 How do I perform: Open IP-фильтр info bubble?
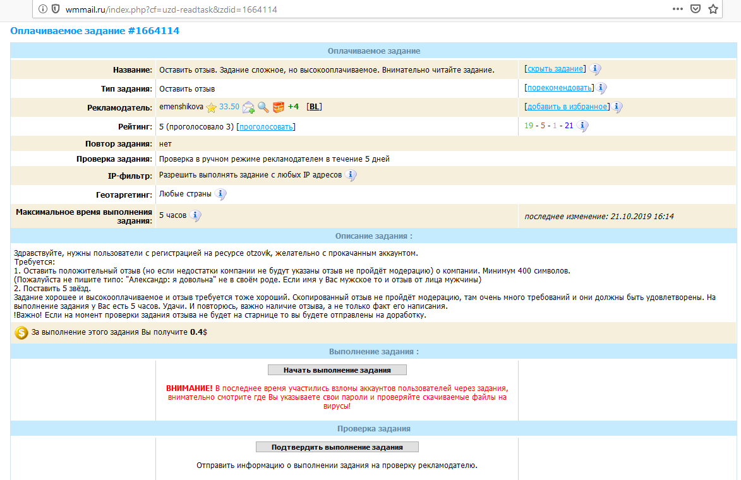pyautogui.click(x=351, y=176)
